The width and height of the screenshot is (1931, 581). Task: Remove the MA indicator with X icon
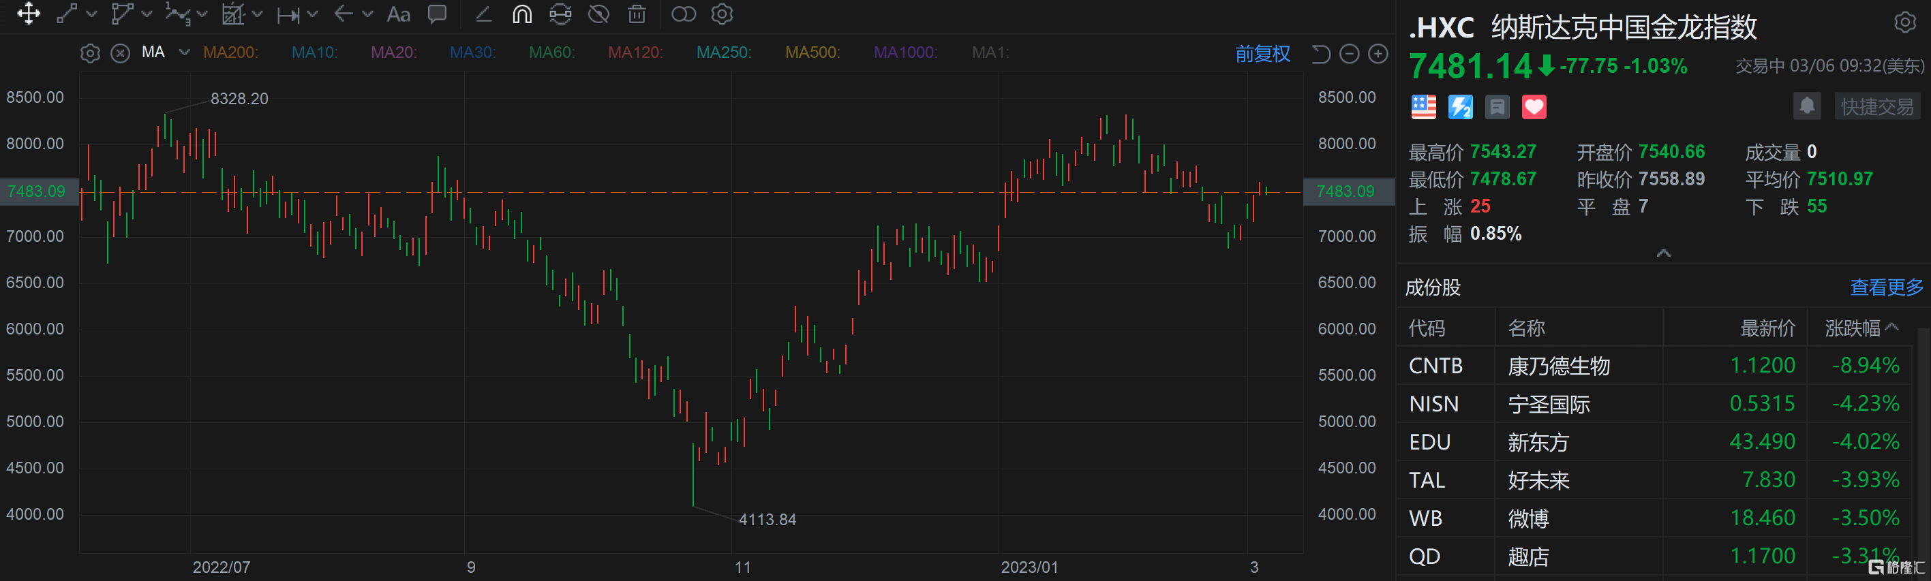[x=120, y=53]
